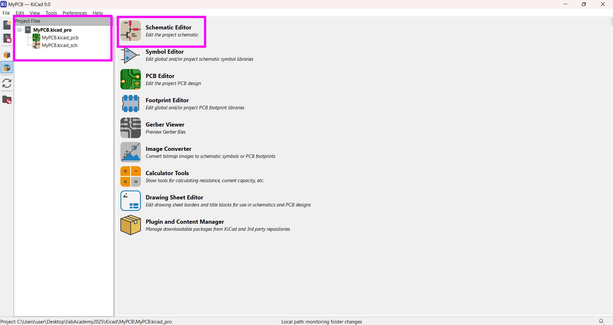
Task: Click the project path in status bar
Action: (86, 321)
